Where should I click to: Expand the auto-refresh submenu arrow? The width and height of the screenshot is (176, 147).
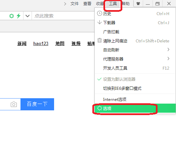pos(168,49)
